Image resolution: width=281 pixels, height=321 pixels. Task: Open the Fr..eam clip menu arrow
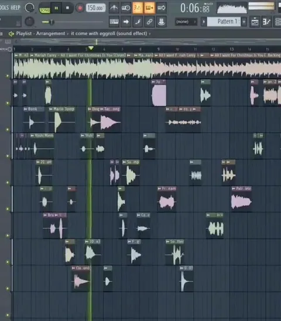[159, 189]
